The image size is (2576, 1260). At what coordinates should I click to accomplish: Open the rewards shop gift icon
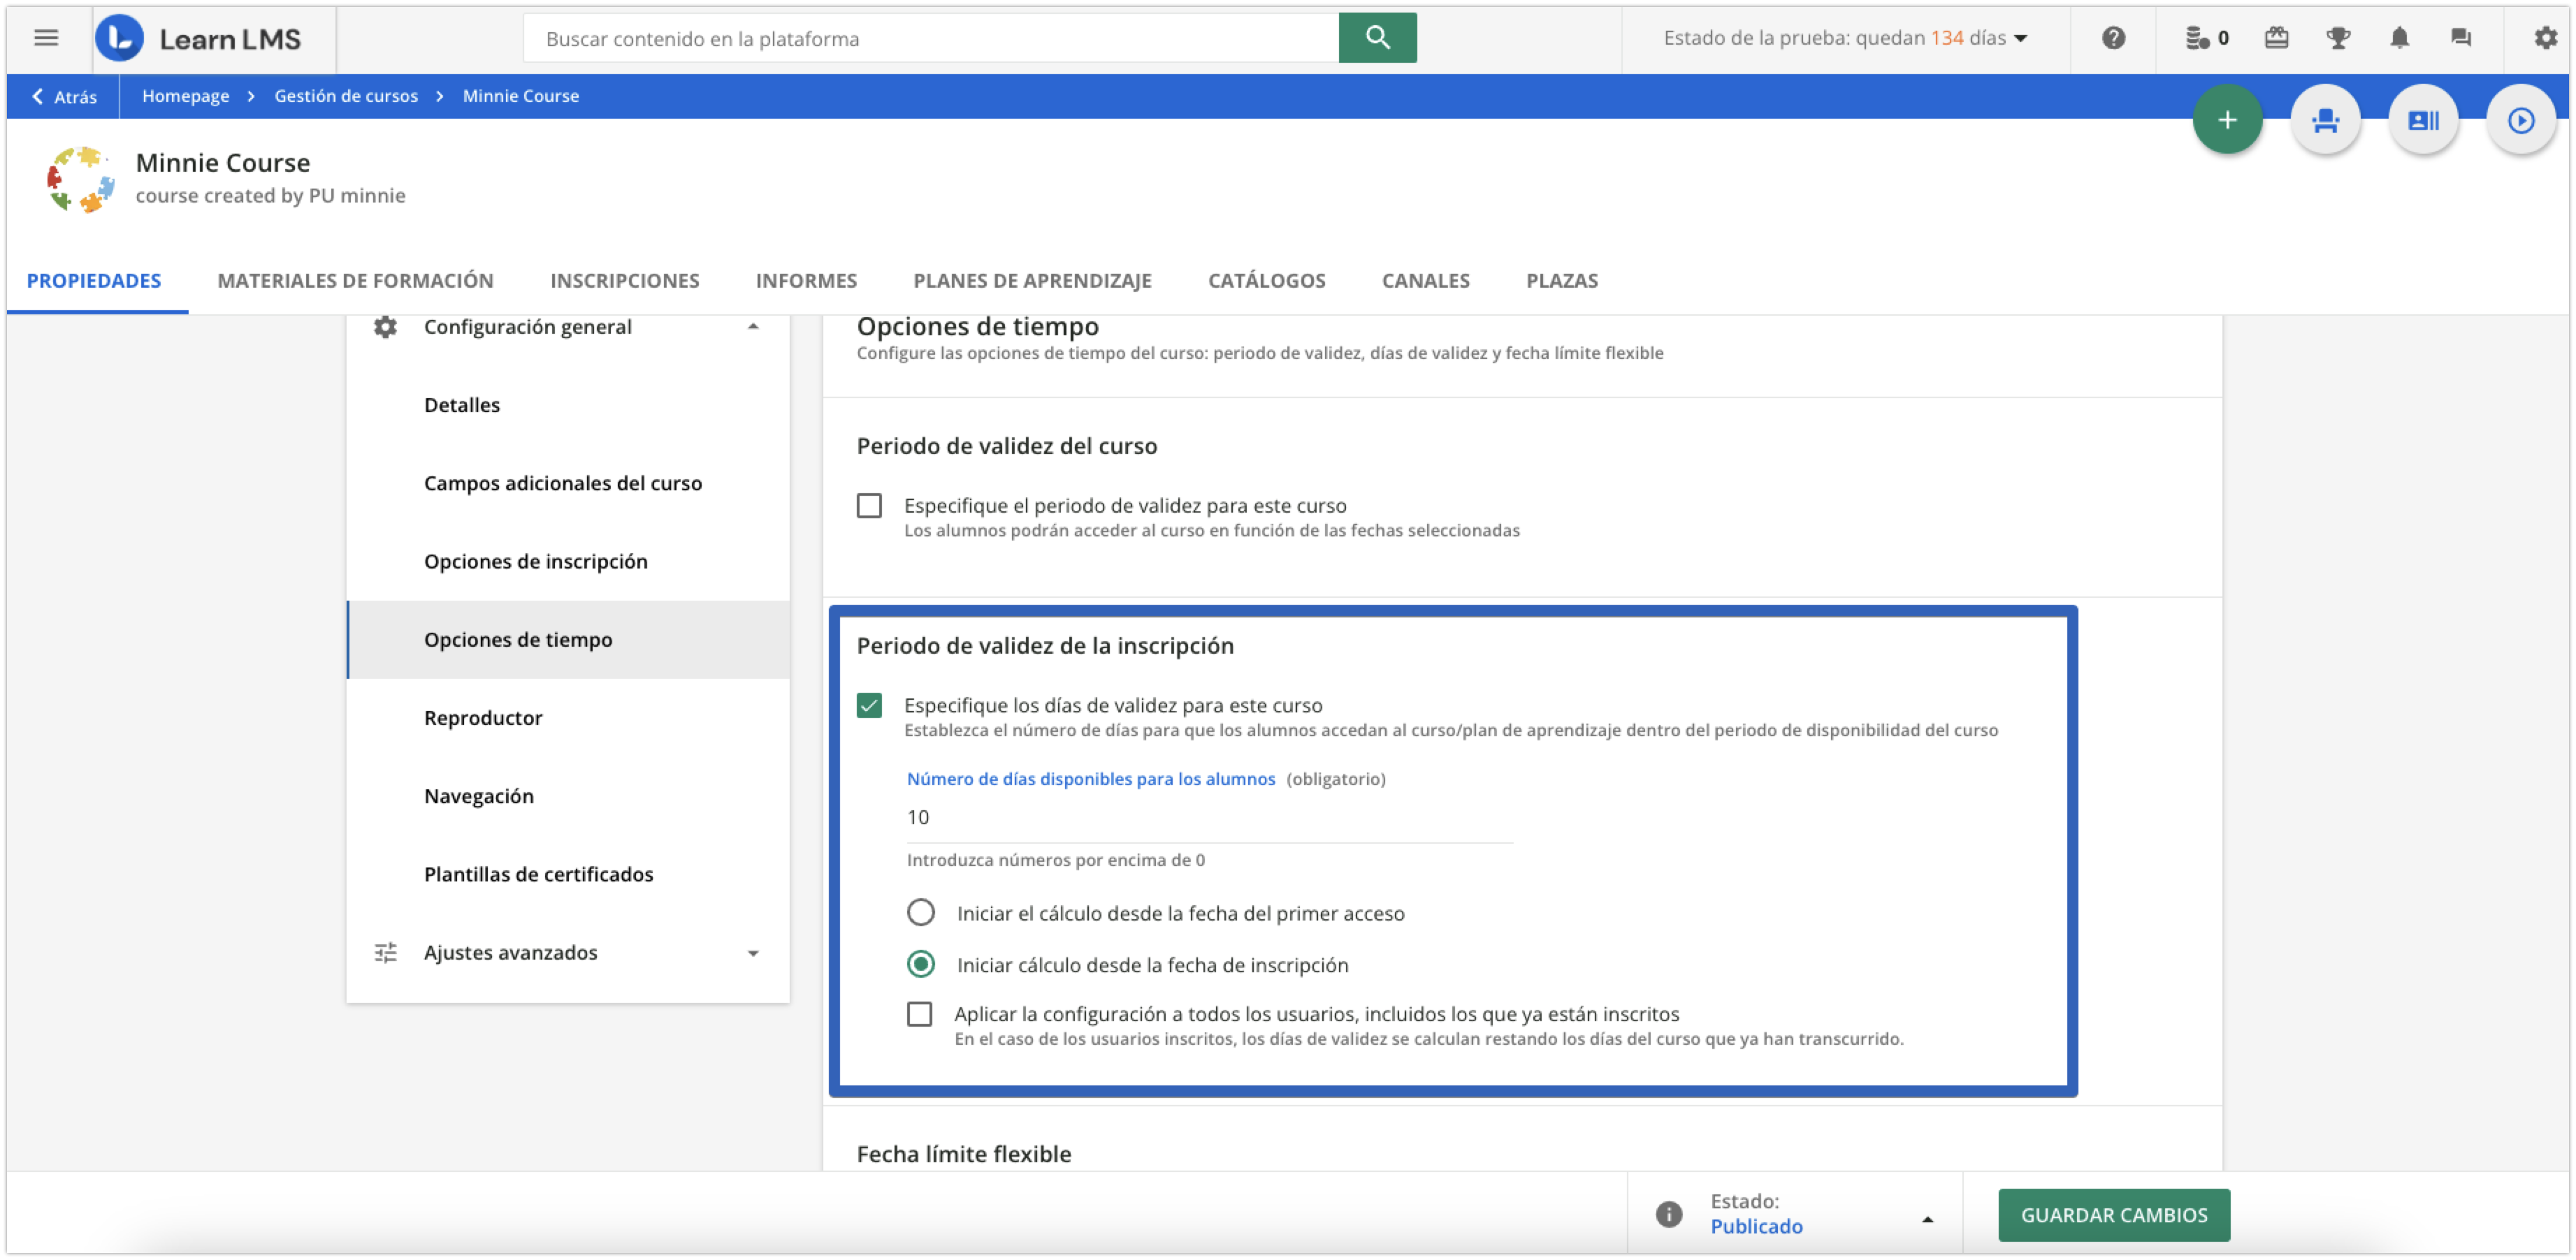(2277, 38)
